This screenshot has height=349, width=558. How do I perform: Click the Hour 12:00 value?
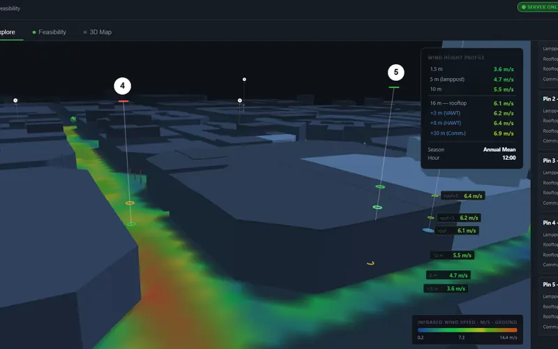[509, 158]
